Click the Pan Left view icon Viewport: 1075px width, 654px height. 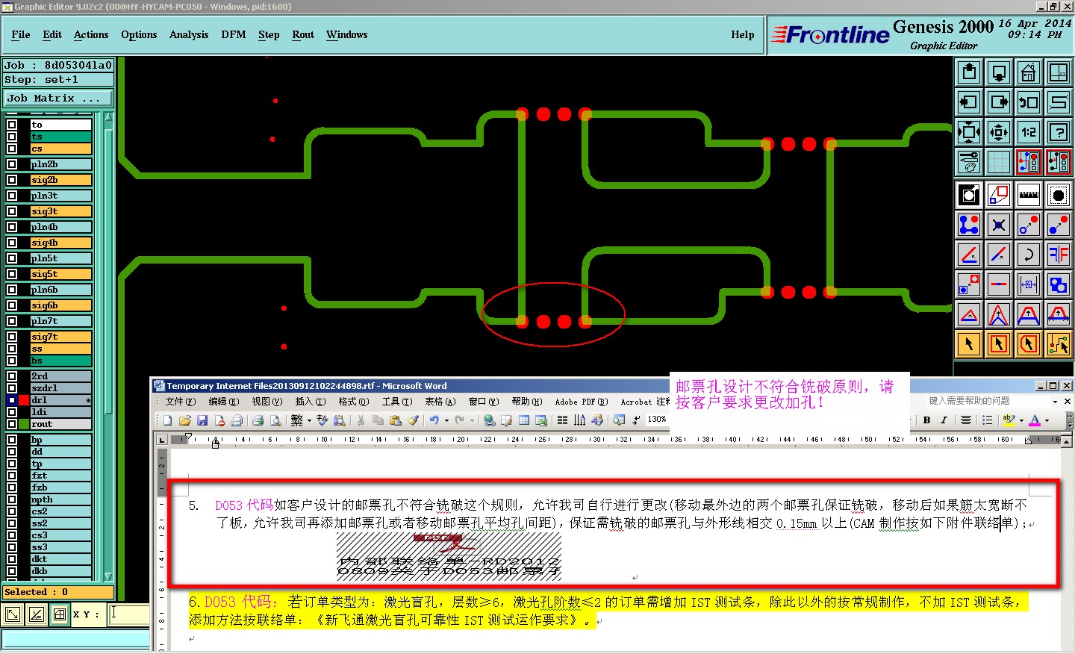click(x=969, y=102)
